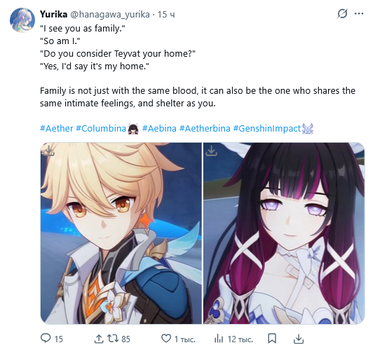Bookmark this tweet
The height and width of the screenshot is (352, 375).
[x=272, y=339]
